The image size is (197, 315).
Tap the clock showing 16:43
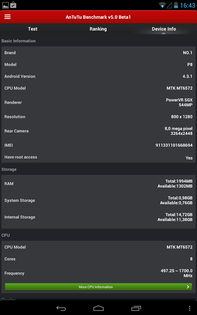(188, 6)
